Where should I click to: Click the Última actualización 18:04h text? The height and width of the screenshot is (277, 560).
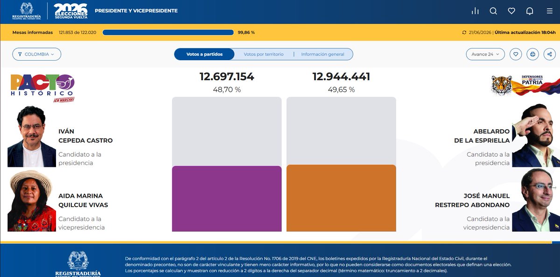(x=525, y=33)
